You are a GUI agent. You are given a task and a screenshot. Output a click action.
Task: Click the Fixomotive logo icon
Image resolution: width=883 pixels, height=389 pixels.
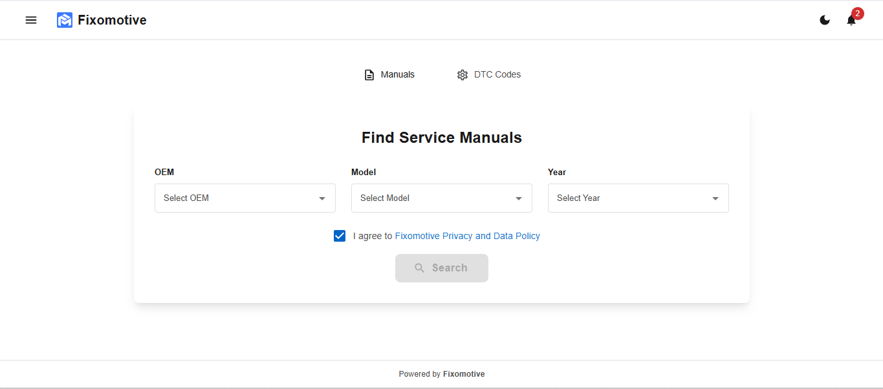click(64, 20)
